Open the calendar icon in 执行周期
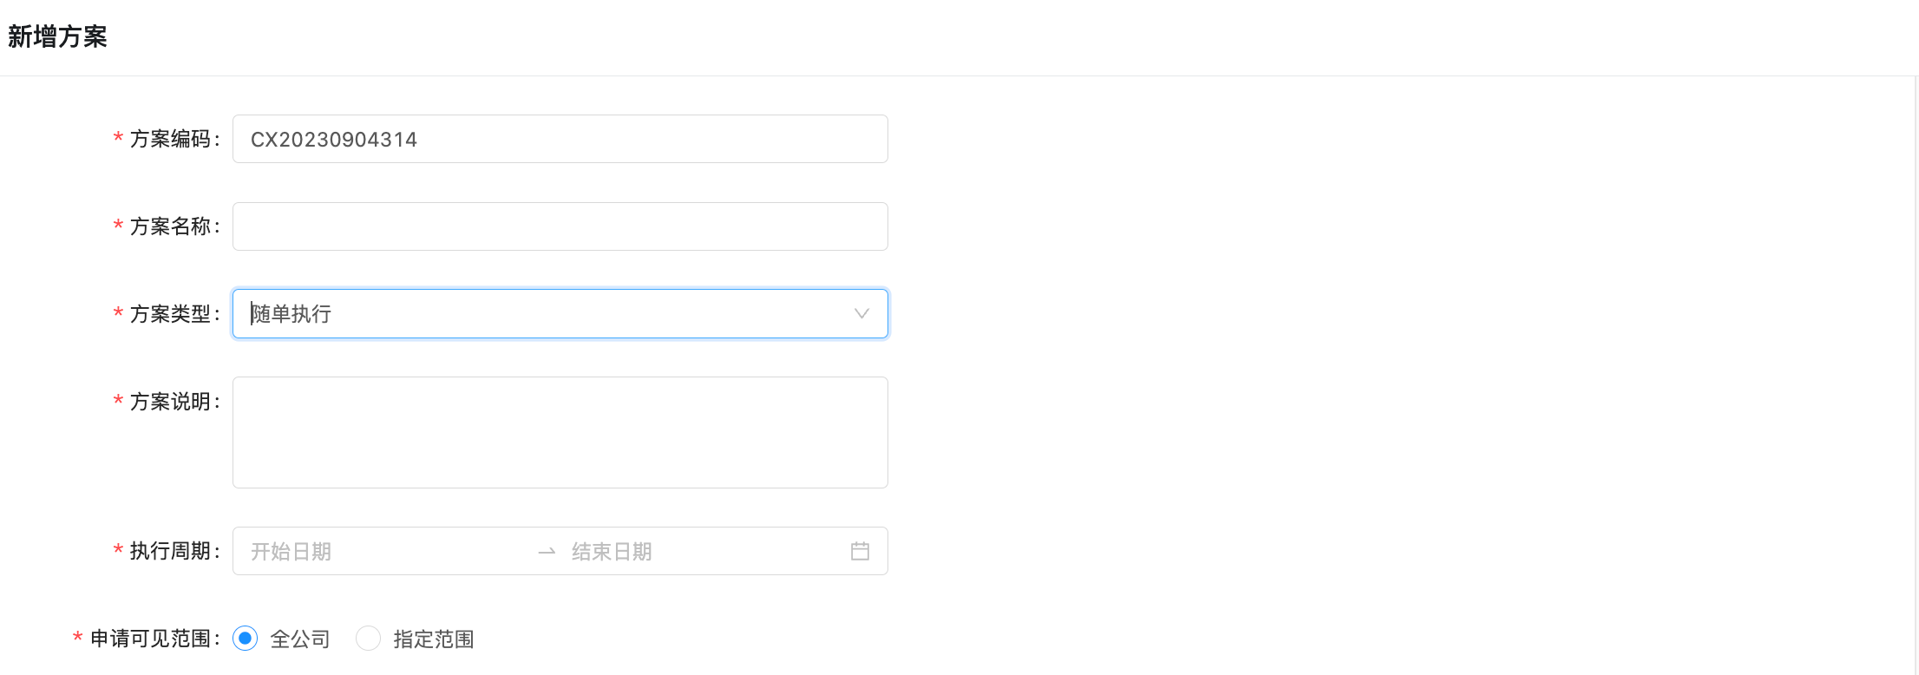The image size is (1919, 675). pos(860,551)
